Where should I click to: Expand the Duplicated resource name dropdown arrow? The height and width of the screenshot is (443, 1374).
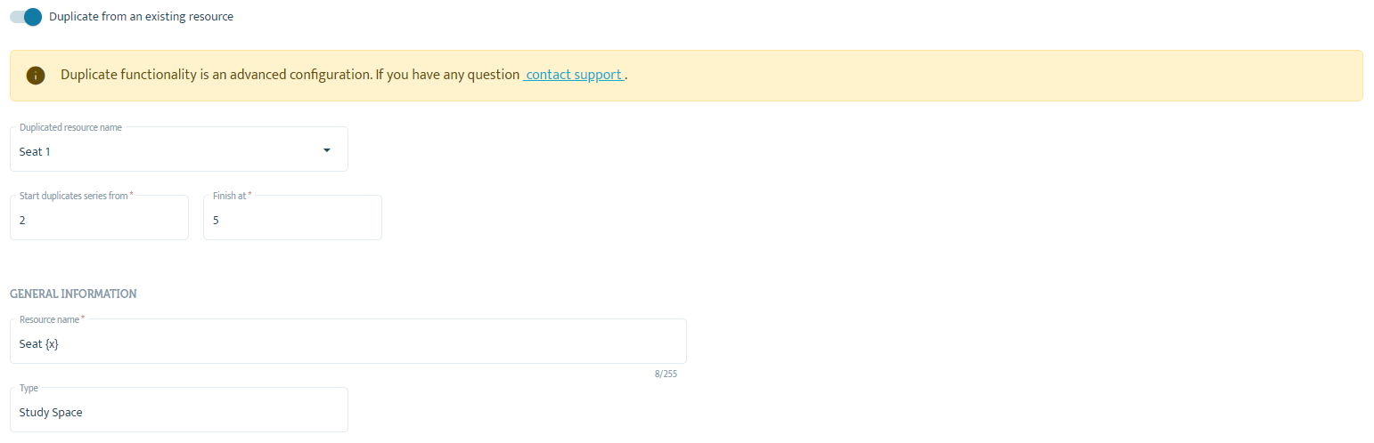click(327, 150)
